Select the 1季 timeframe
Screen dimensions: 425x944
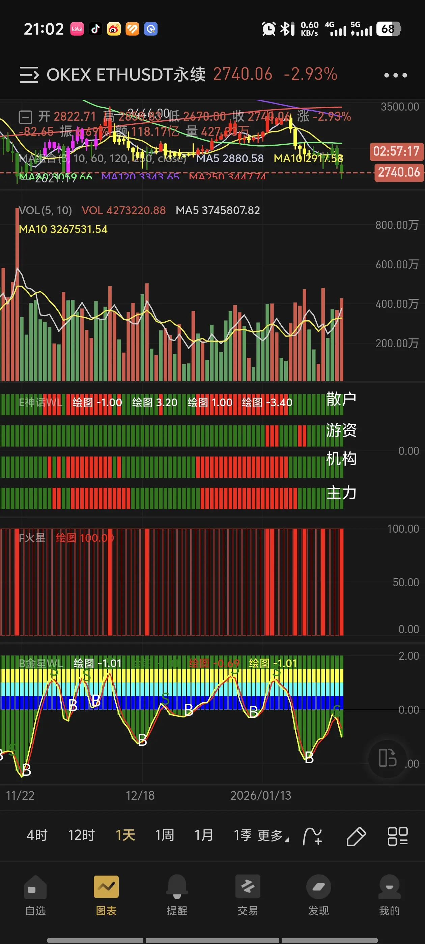(x=243, y=835)
